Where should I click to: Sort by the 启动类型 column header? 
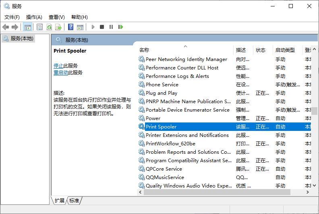(287, 50)
